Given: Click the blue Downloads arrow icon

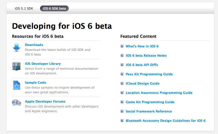Looking at the screenshot, I should (x=17, y=47).
